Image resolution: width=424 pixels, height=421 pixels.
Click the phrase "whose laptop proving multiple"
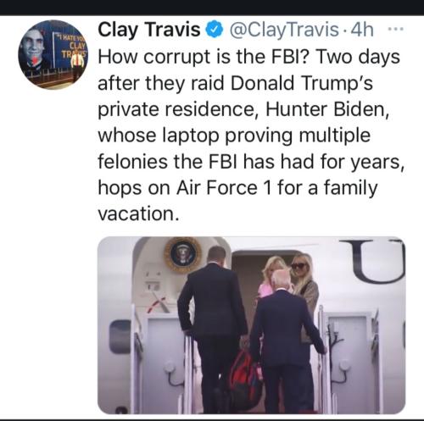(234, 136)
